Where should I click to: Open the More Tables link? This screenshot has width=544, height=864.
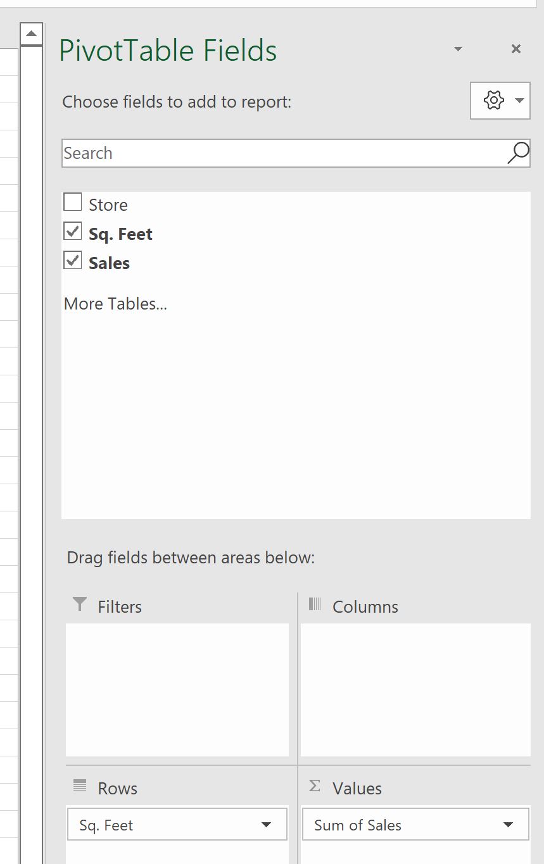(115, 304)
